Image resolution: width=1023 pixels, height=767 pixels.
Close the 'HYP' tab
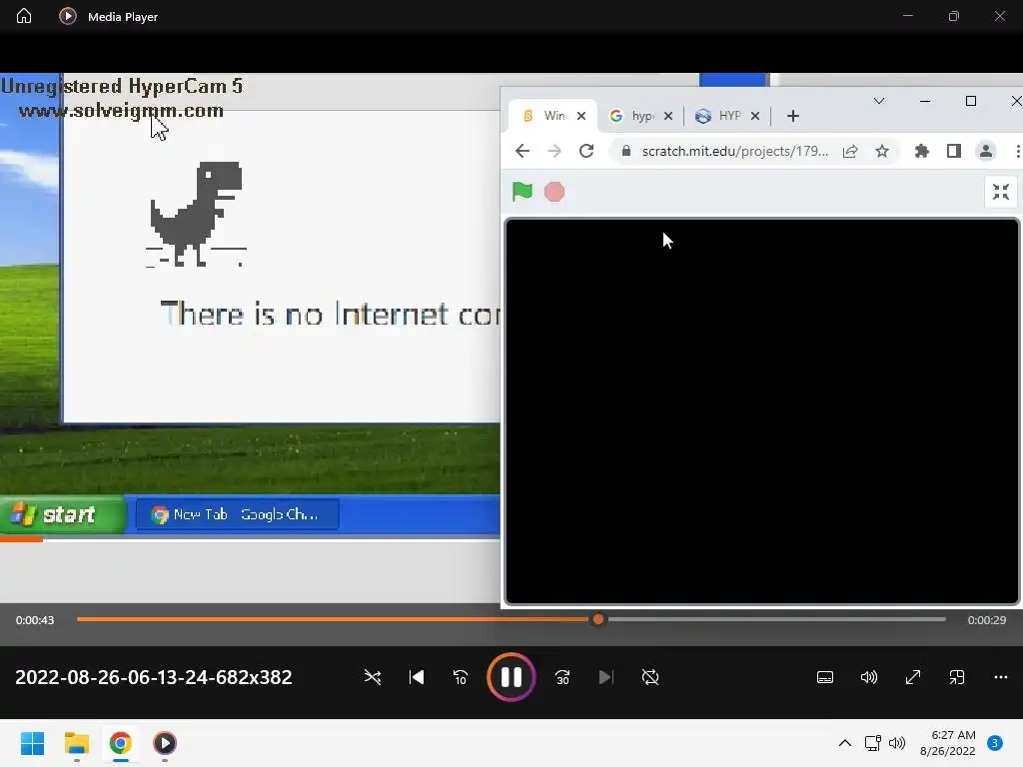[x=755, y=116]
